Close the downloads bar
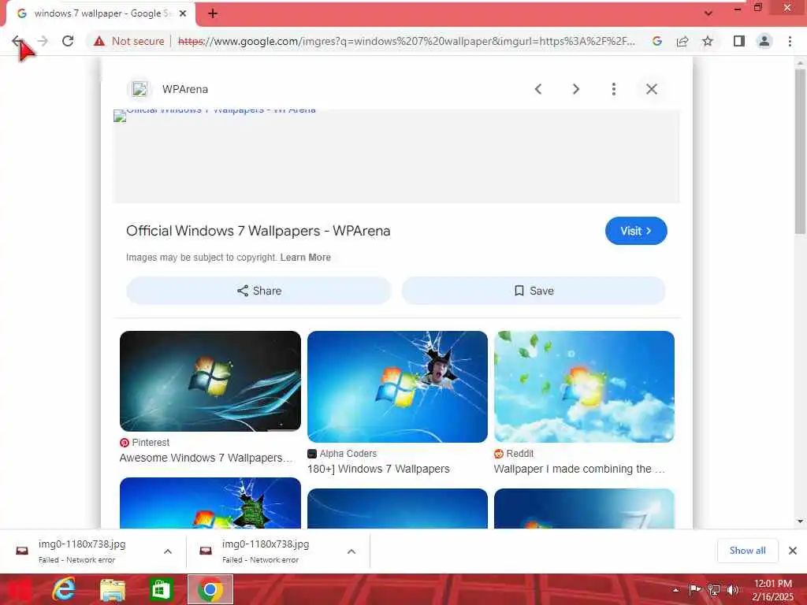The width and height of the screenshot is (807, 605). click(793, 551)
